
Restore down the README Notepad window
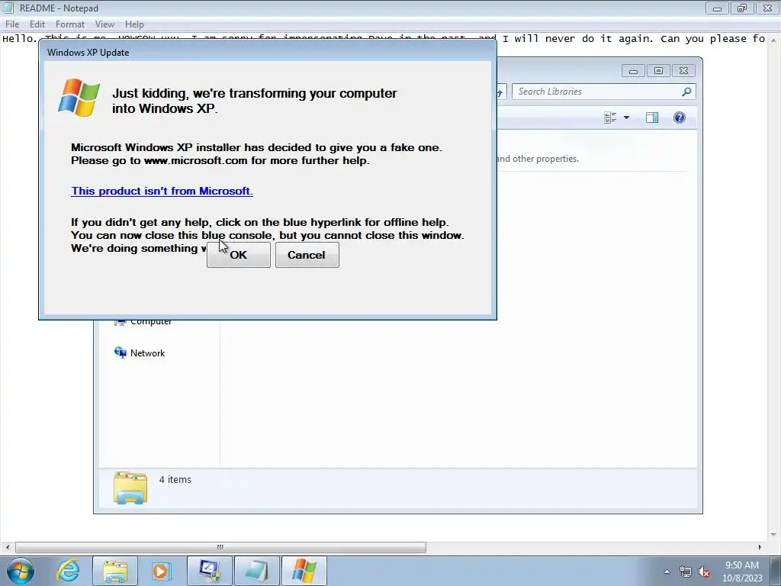coord(742,8)
